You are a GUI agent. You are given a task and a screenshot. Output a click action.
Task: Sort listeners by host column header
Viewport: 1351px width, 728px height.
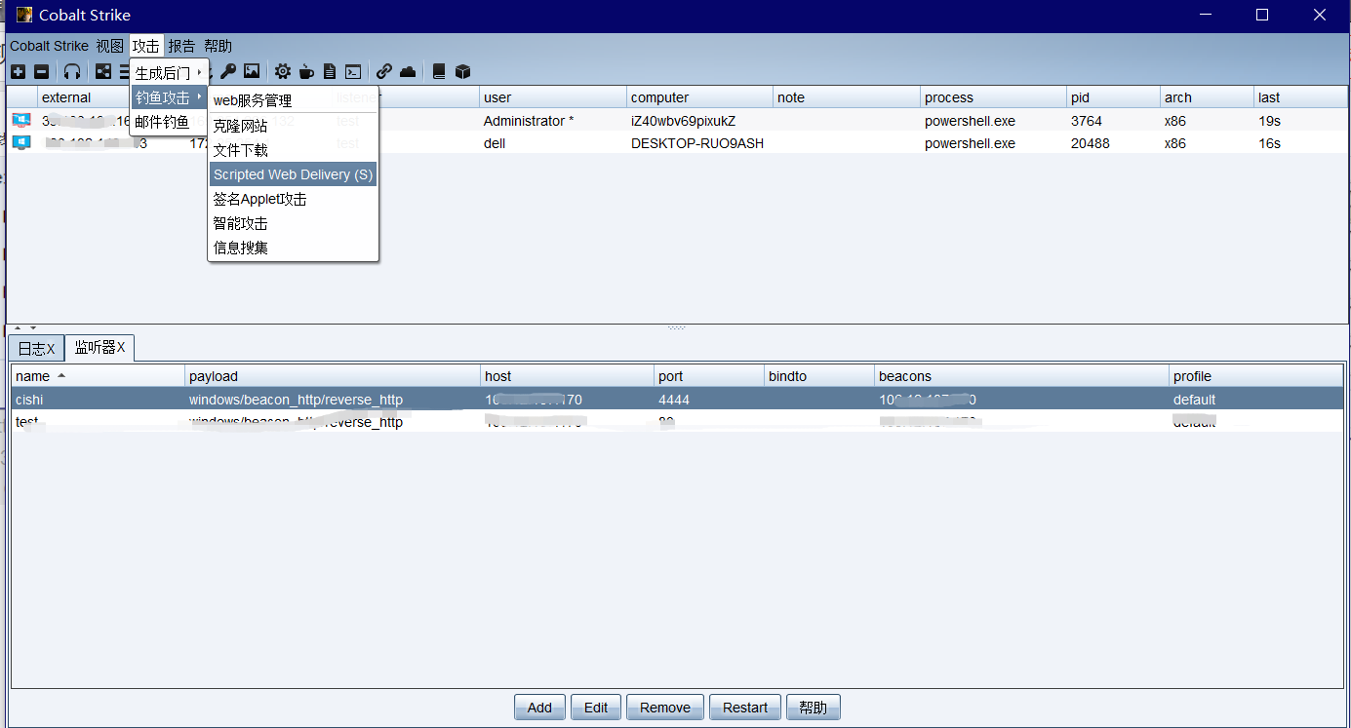[x=567, y=376]
